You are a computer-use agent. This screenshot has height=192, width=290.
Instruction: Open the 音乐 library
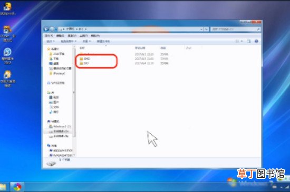54,112
